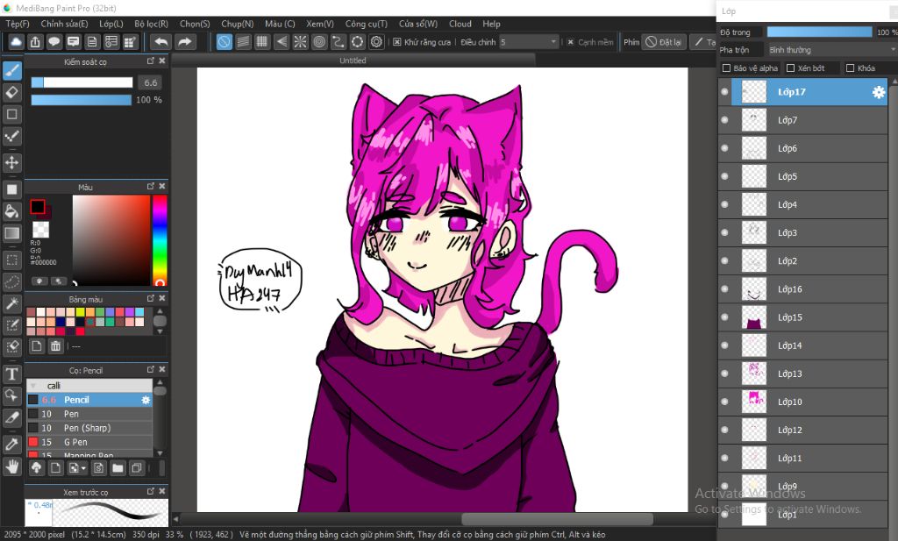Image resolution: width=898 pixels, height=541 pixels.
Task: Select the Move tool with the four arrows
Action: coord(12,162)
